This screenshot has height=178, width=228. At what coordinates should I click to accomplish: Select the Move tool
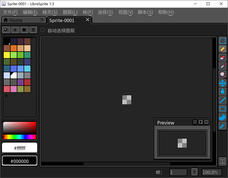pyautogui.click(x=223, y=83)
